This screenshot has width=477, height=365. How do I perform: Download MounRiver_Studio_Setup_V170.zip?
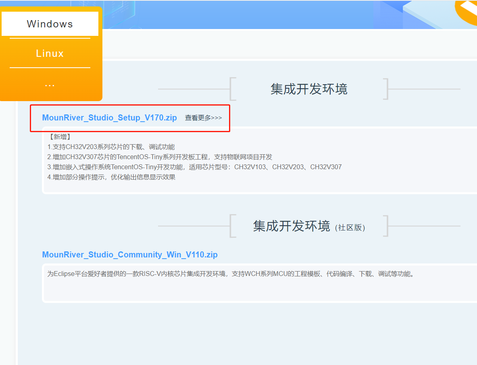pos(110,118)
